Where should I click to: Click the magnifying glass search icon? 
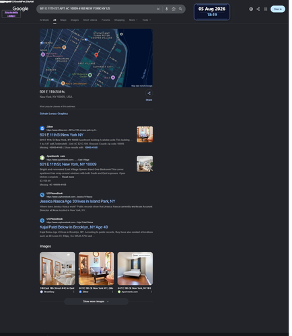180,9
